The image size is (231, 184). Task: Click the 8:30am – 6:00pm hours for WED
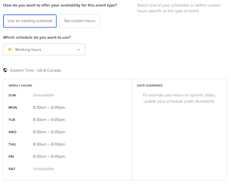pyautogui.click(x=49, y=132)
